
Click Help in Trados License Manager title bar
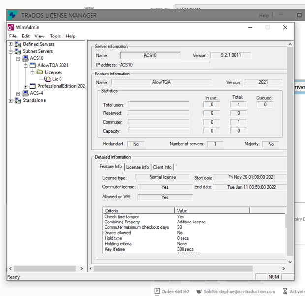coord(264,15)
